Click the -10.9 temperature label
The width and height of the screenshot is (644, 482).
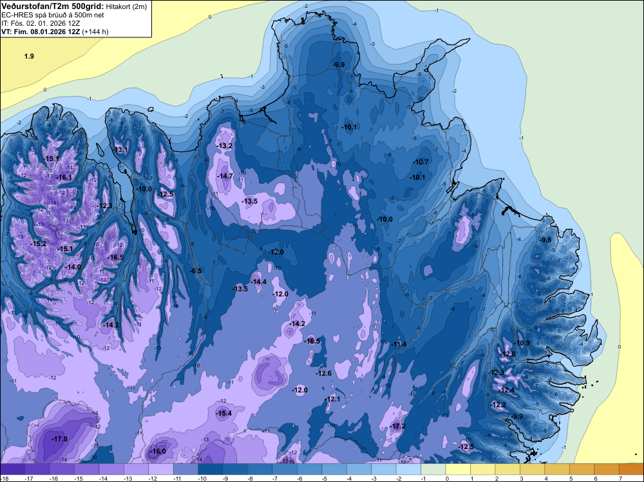tap(522, 343)
